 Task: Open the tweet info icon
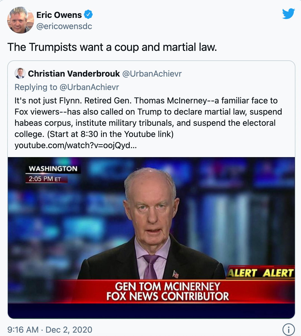288,330
